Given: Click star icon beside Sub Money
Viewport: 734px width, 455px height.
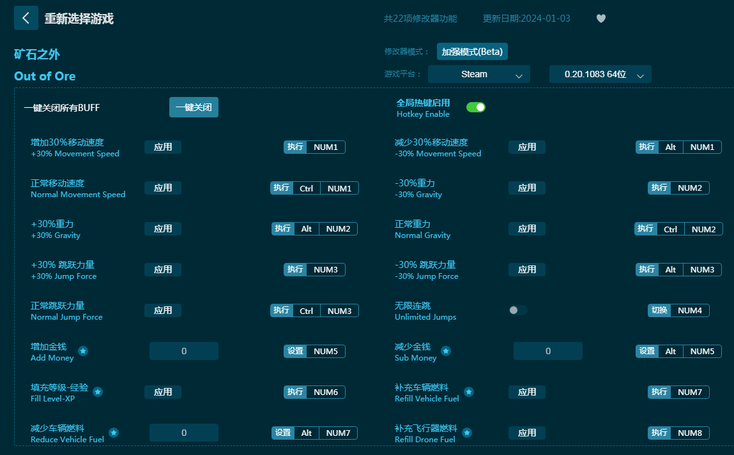Looking at the screenshot, I should [x=446, y=351].
